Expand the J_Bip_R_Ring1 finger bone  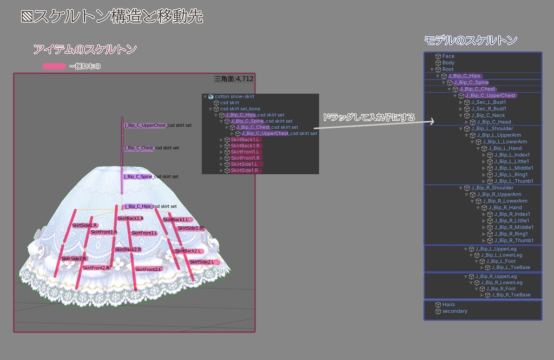[484, 234]
